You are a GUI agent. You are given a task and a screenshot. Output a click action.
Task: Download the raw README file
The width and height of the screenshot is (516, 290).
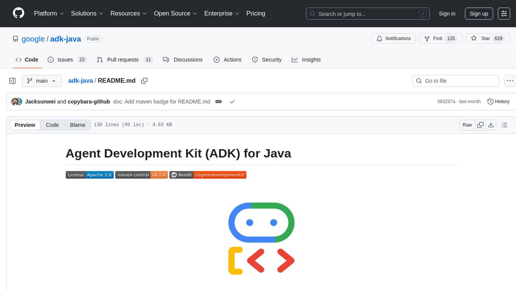coord(491,125)
